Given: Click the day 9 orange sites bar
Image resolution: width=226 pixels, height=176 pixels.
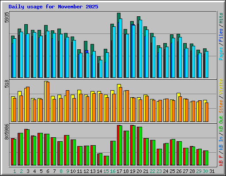Looking at the screenshot, I should 68,106.
